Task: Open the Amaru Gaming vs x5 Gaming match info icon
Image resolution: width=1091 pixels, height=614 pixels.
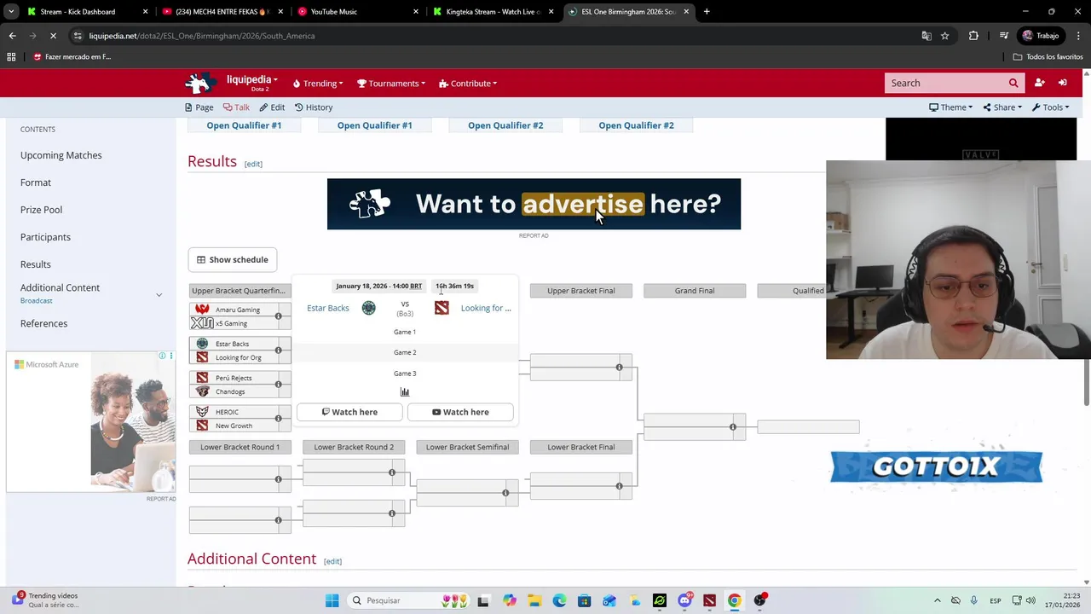Action: click(x=278, y=316)
